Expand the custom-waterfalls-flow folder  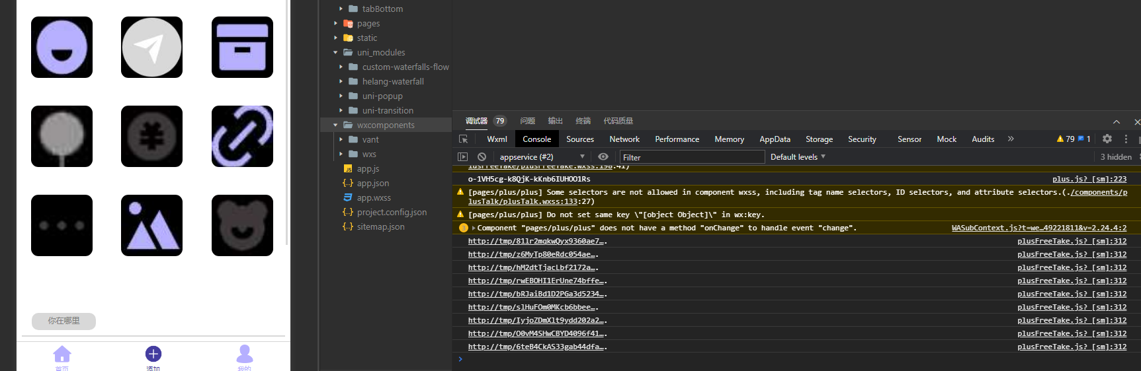341,67
